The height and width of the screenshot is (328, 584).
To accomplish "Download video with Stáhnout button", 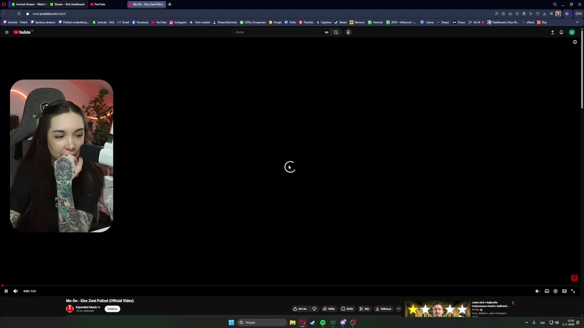I will (383, 309).
